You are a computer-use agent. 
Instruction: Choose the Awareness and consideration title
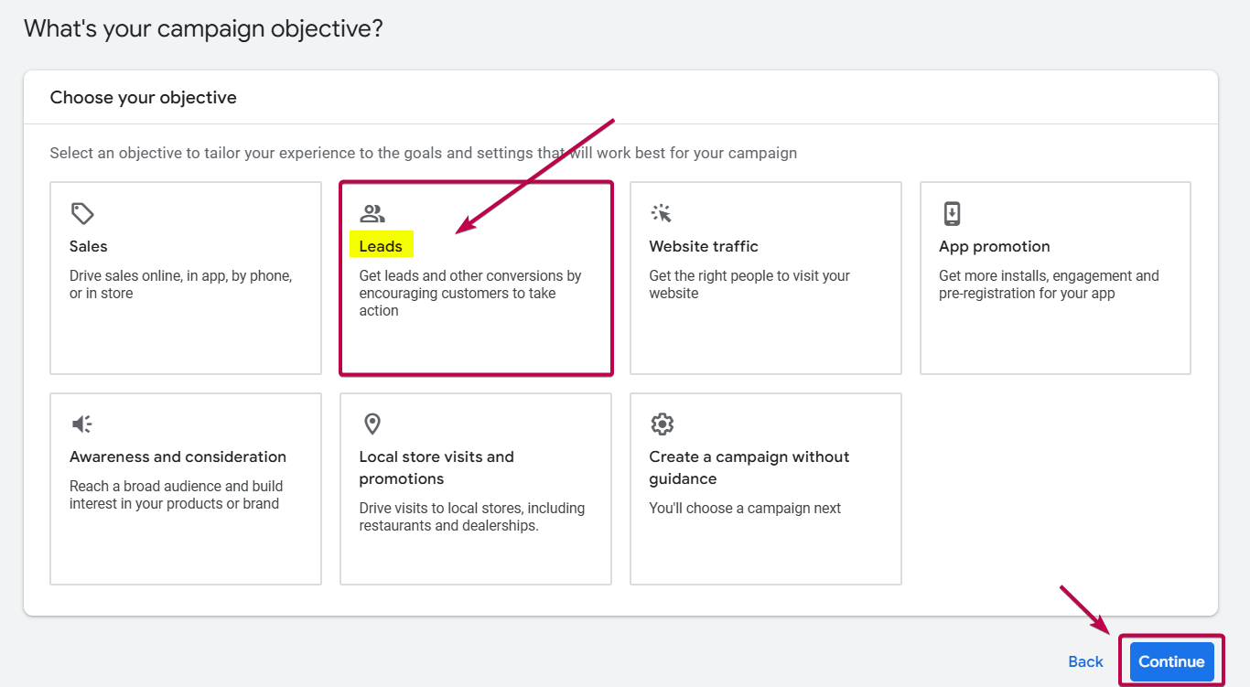coord(178,456)
